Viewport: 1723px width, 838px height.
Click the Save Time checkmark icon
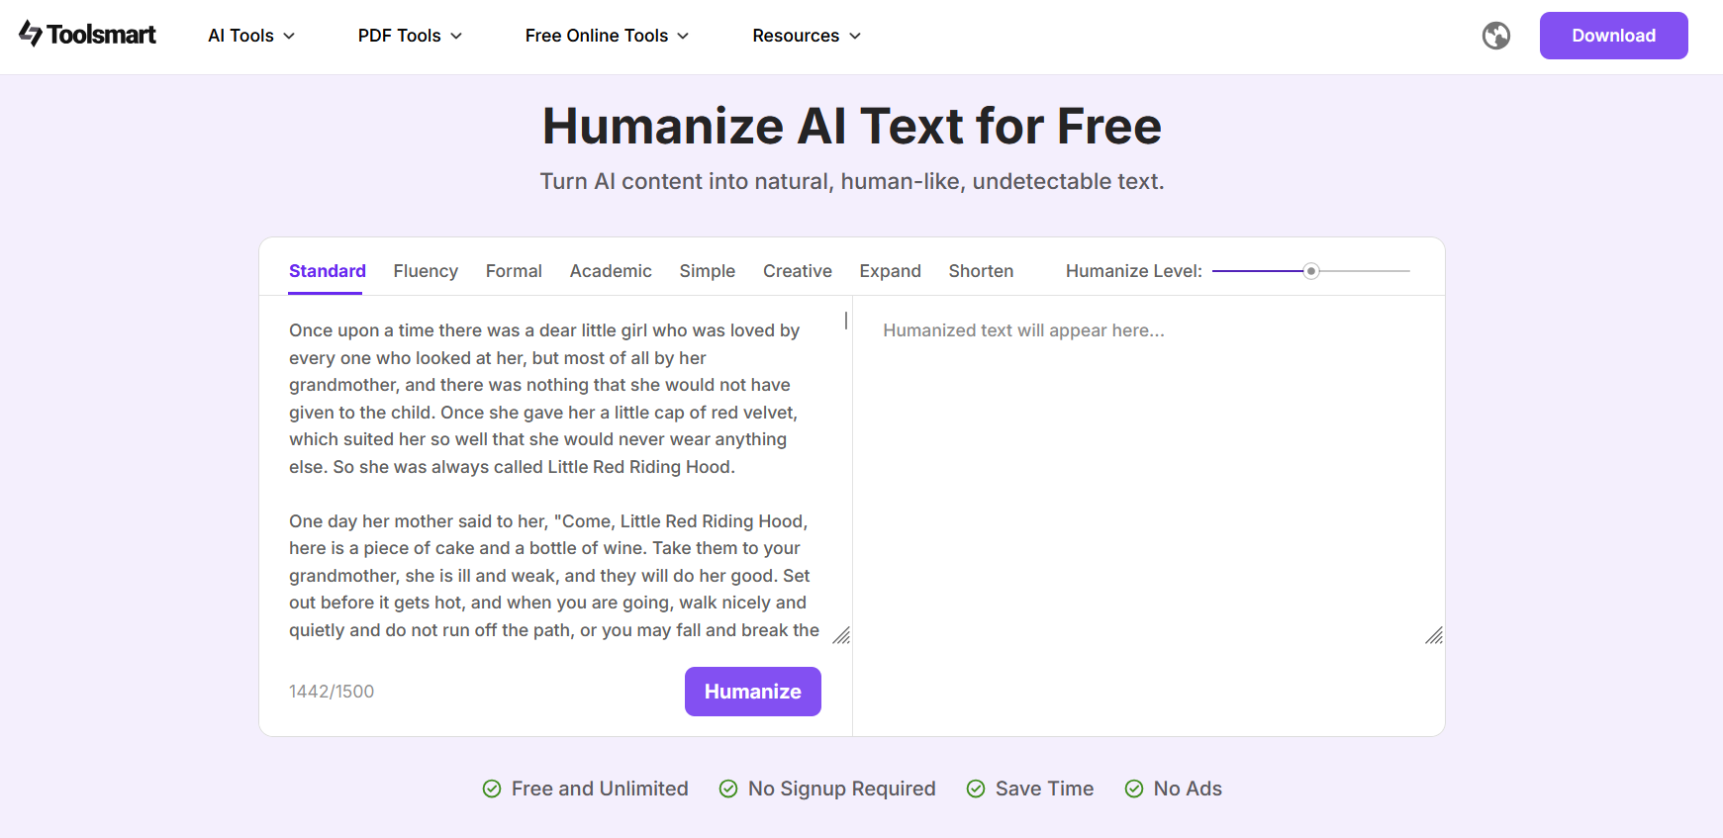click(x=976, y=789)
